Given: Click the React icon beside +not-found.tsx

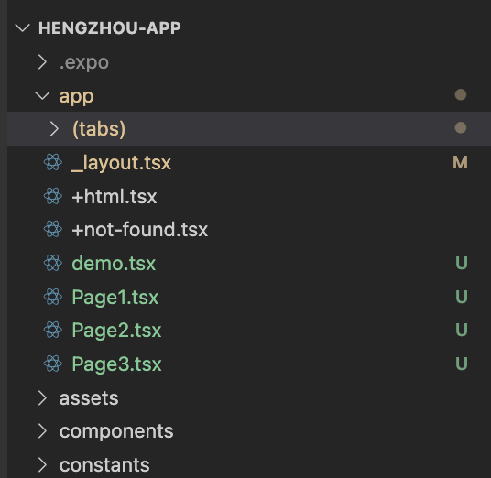Looking at the screenshot, I should 52,229.
